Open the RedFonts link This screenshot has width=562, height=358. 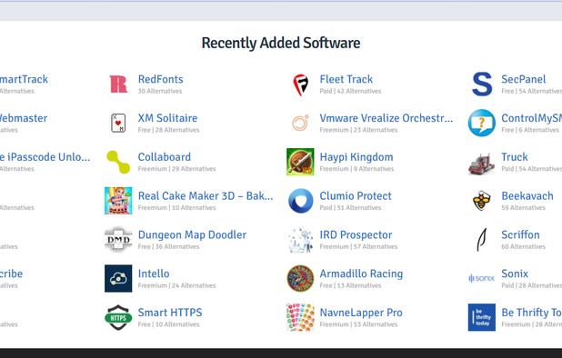[x=161, y=79]
